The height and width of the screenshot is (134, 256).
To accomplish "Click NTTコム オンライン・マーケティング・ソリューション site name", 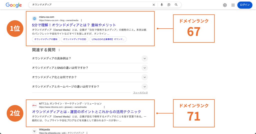I will [x=70, y=104].
